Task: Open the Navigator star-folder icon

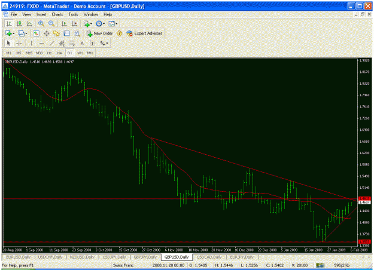Action: tap(56, 33)
